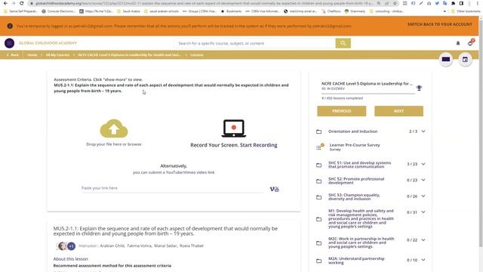Click '9 / 455 lessons completed' text
The image size is (483, 272).
click(x=342, y=98)
